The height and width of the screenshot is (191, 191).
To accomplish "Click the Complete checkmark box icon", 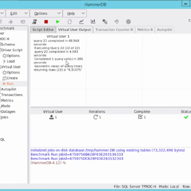I will pyautogui.click(x=140, y=117).
